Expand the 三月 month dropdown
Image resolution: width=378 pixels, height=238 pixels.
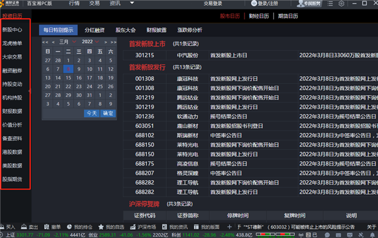tap(74, 42)
